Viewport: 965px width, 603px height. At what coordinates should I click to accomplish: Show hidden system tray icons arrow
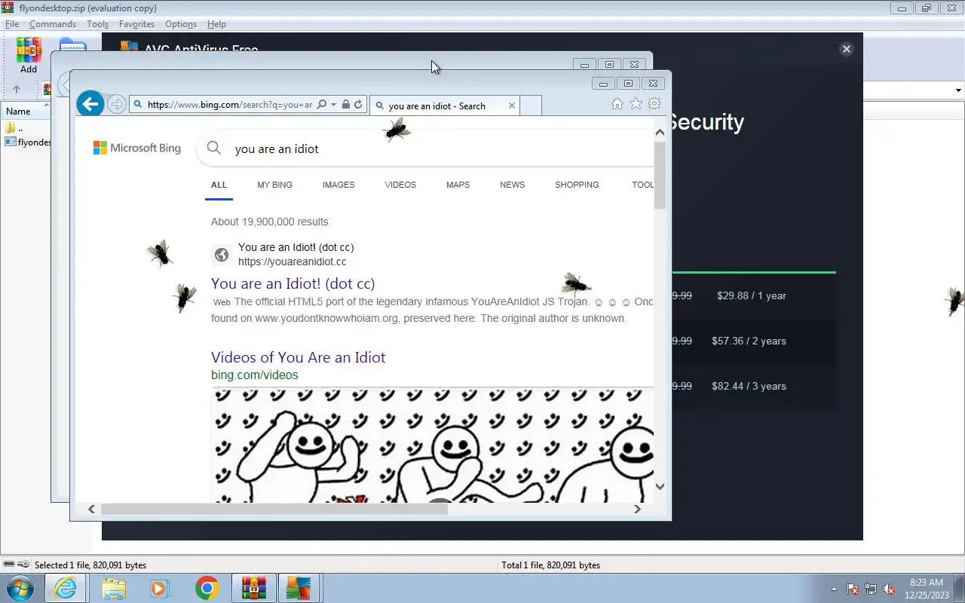[834, 589]
